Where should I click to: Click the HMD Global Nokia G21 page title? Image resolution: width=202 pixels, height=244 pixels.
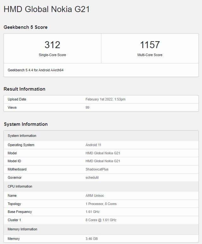click(x=46, y=10)
